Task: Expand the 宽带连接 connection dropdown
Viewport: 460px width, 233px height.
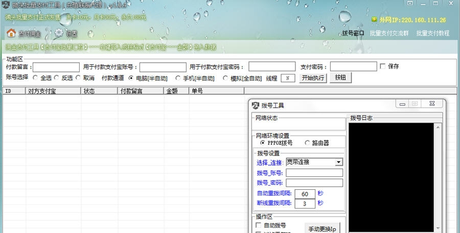Action: click(338, 162)
